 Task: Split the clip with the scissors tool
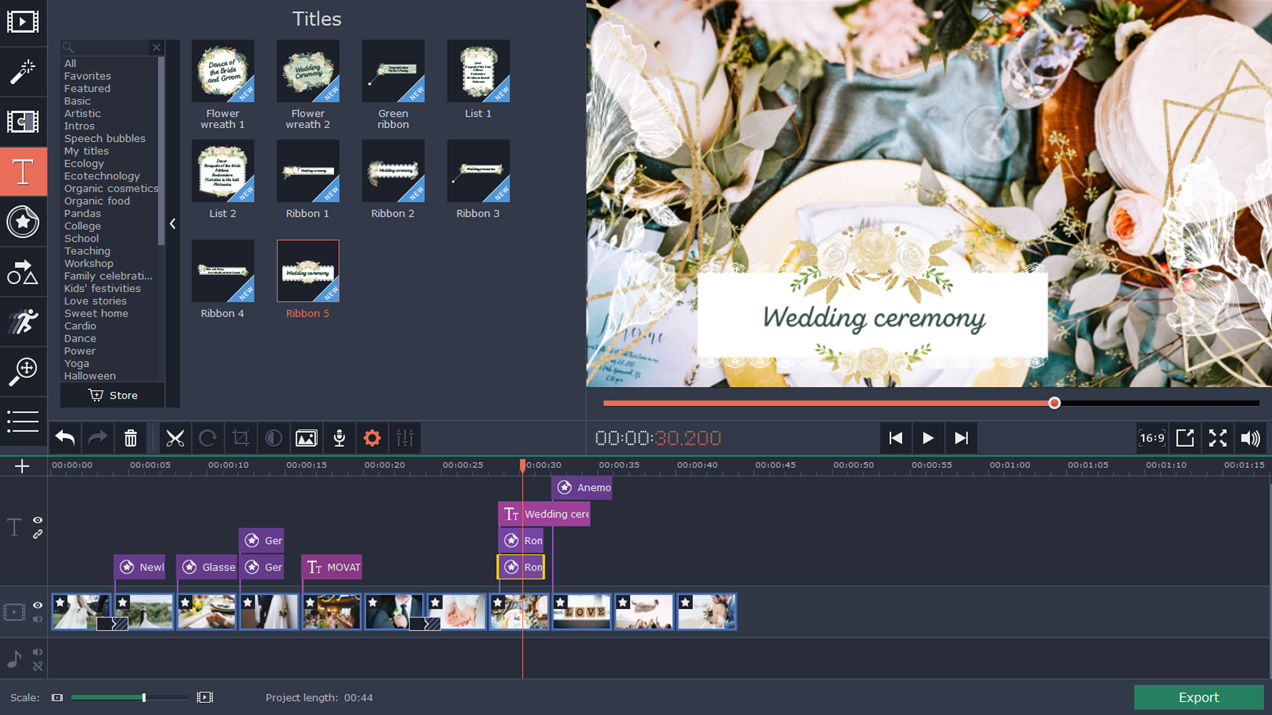[x=175, y=438]
